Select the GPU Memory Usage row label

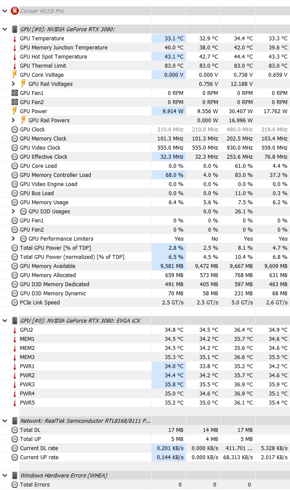click(x=44, y=202)
